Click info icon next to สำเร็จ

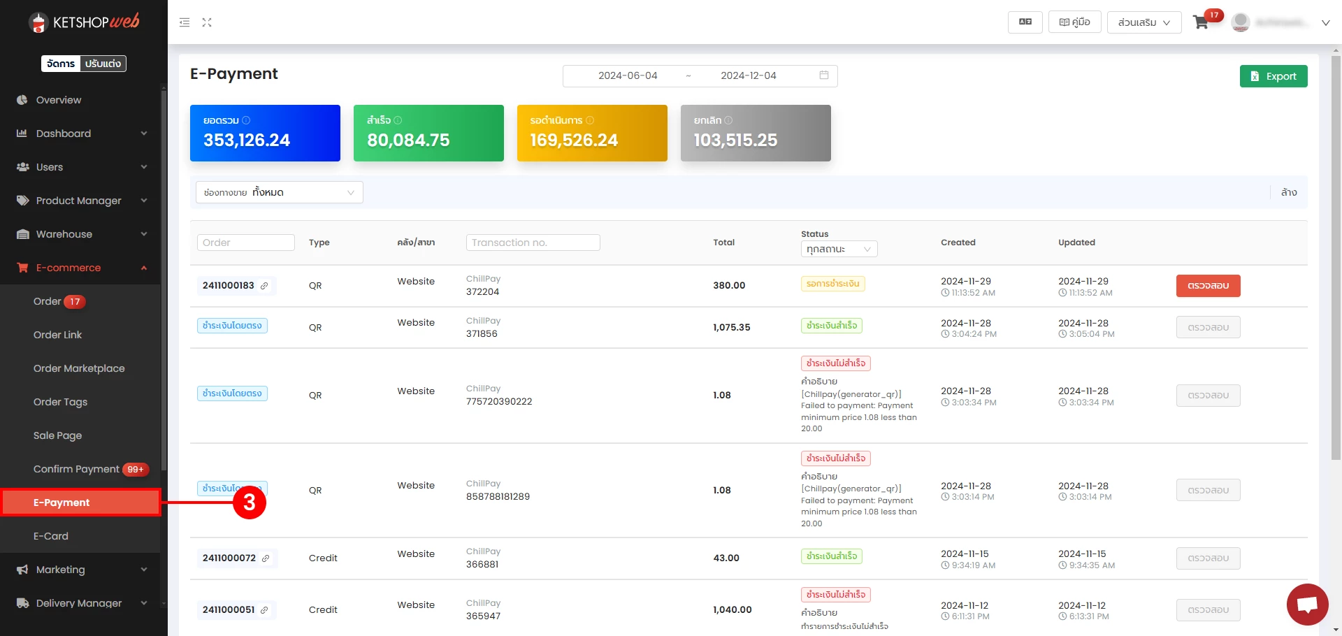pyautogui.click(x=398, y=120)
